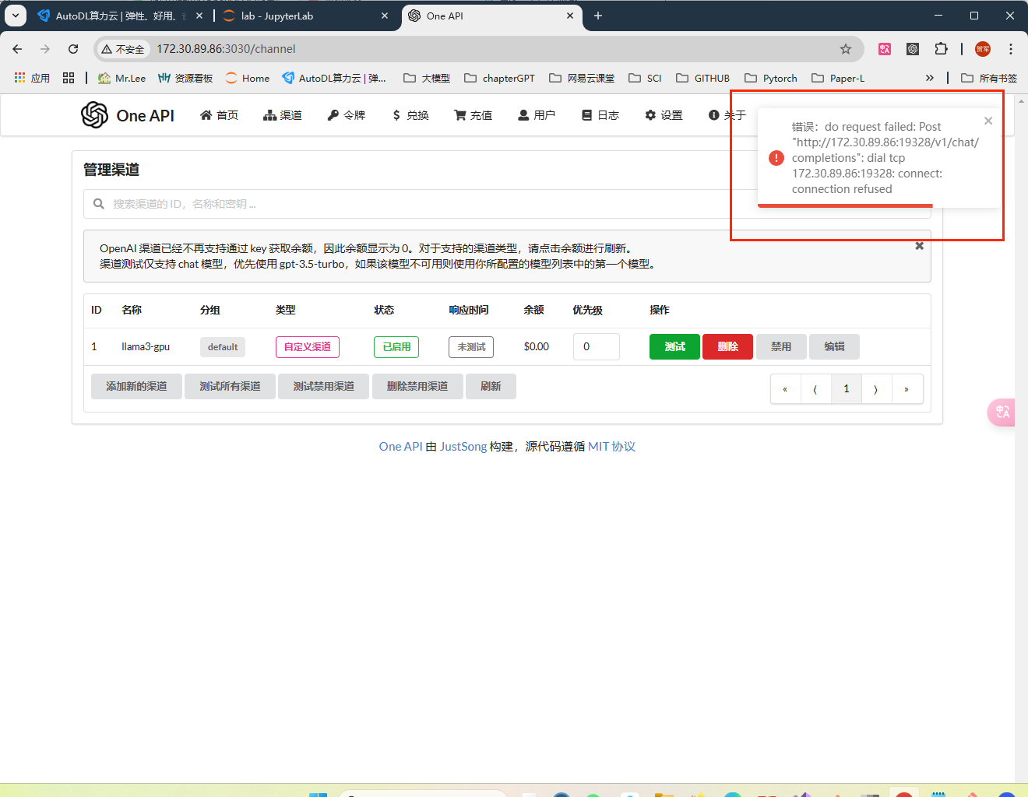Dismiss the OpenAI channel info banner
This screenshot has height=797, width=1028.
click(919, 246)
